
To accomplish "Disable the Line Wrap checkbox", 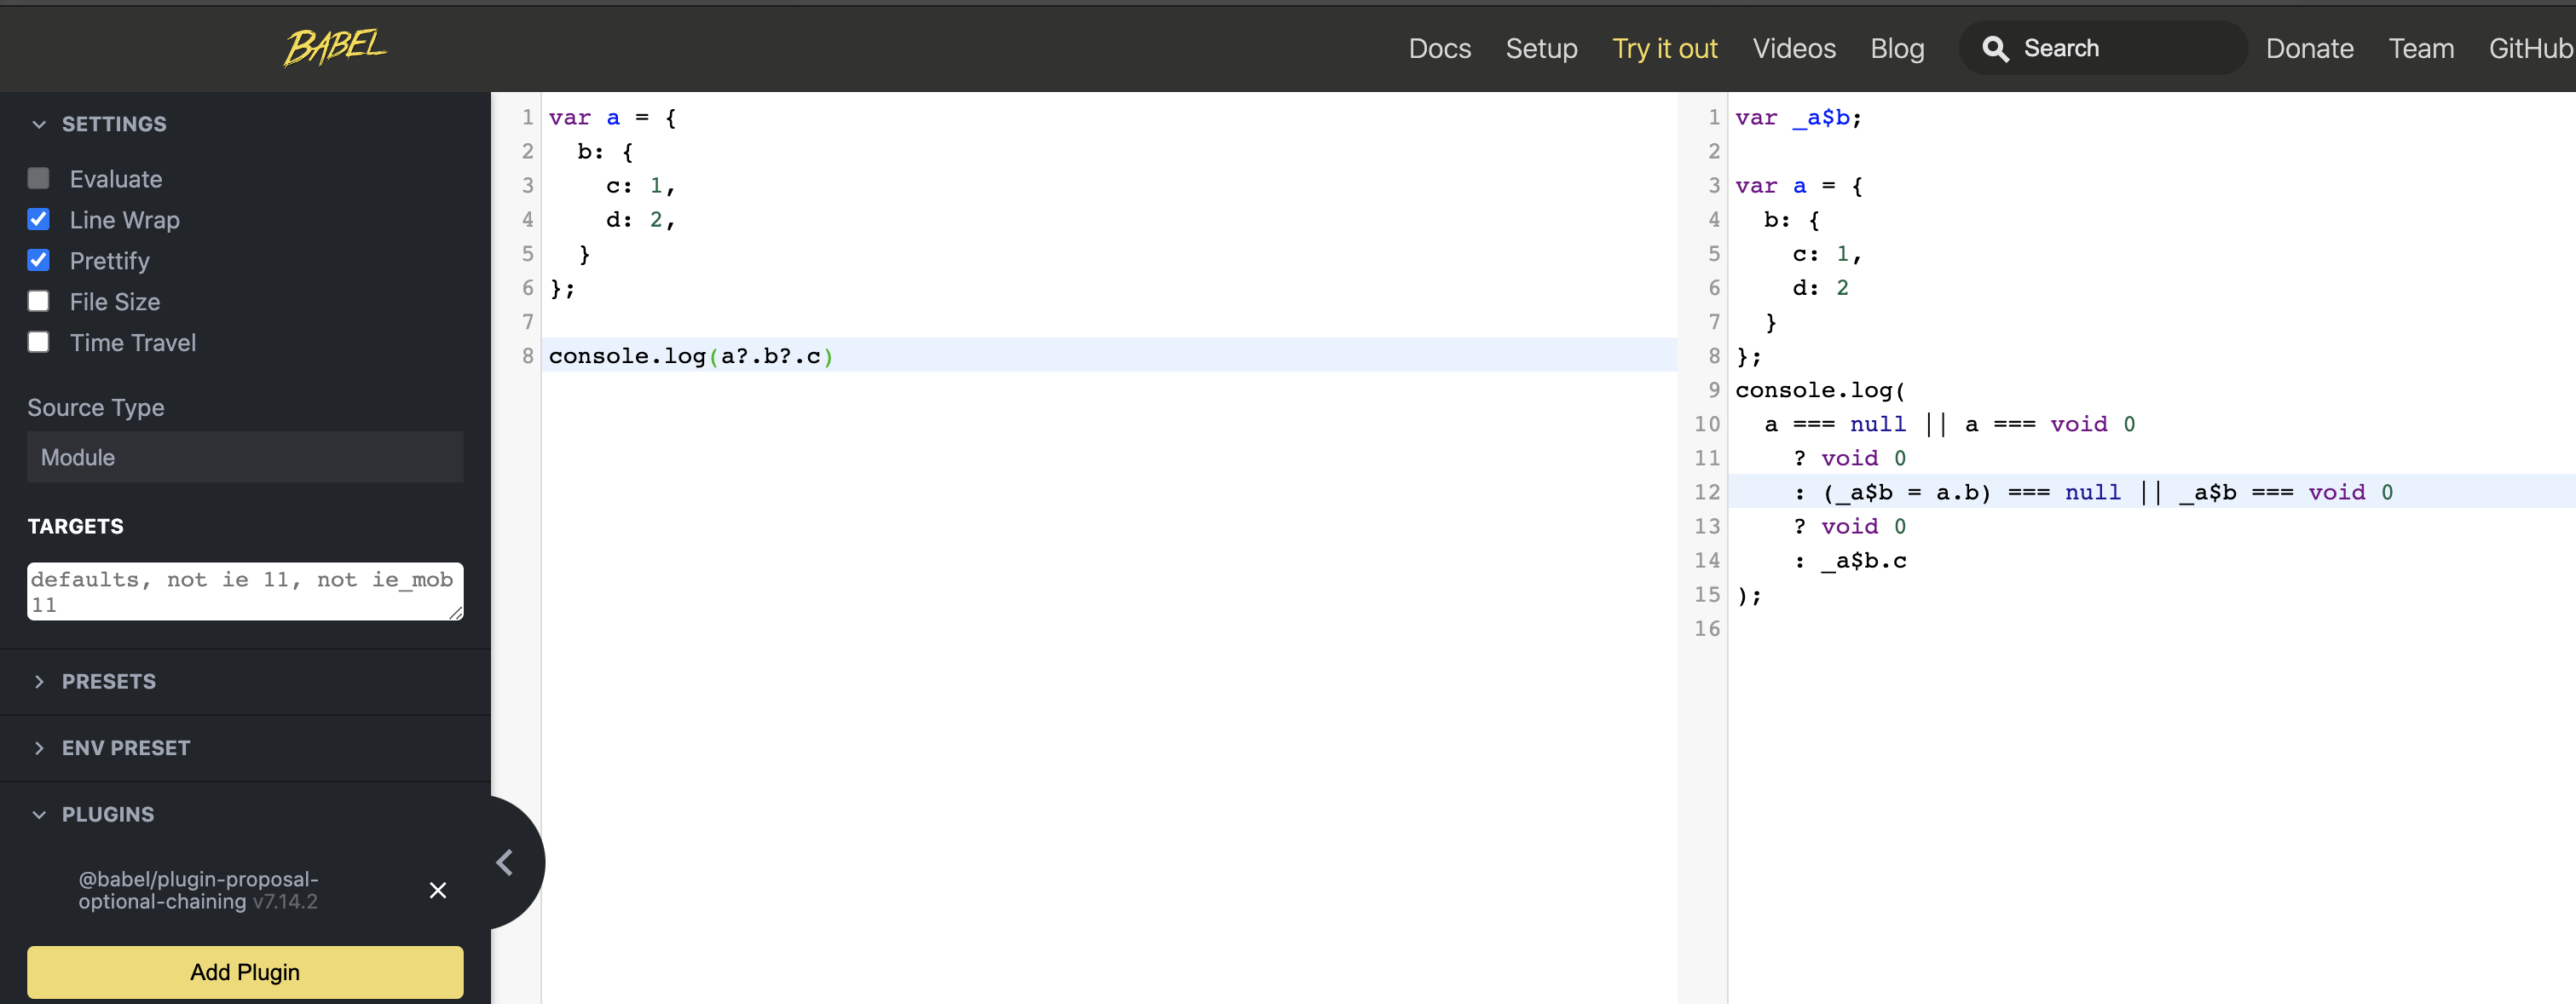I will pos(39,219).
